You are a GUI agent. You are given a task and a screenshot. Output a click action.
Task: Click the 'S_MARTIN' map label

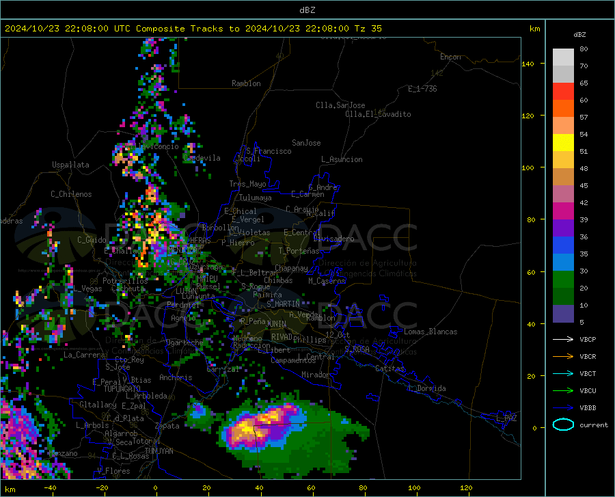click(283, 304)
